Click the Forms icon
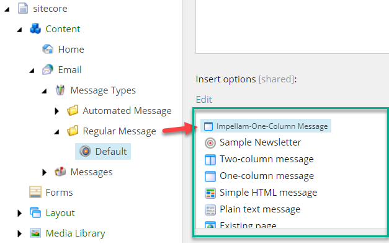This screenshot has height=244, width=389. pos(35,192)
